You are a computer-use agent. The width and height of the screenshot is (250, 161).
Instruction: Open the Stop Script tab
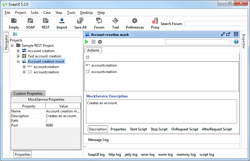pos(159,129)
